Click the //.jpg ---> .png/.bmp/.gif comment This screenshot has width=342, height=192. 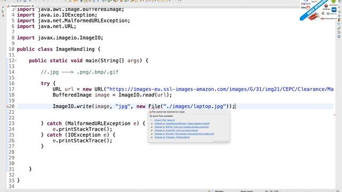[x=80, y=72]
